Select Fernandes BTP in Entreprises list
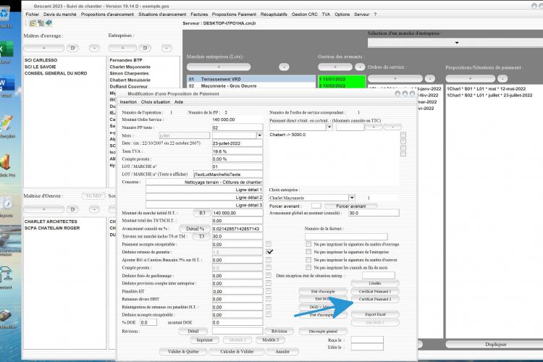 [x=126, y=60]
